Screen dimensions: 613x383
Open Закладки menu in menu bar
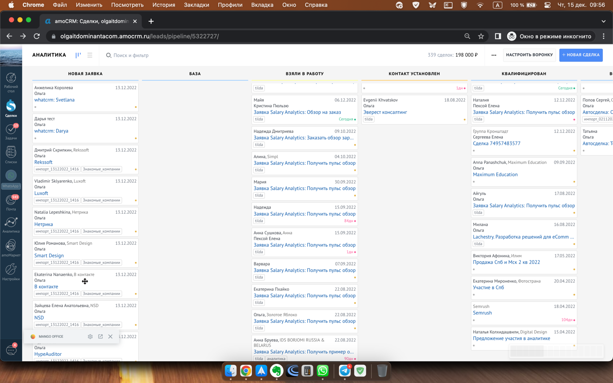click(x=197, y=5)
